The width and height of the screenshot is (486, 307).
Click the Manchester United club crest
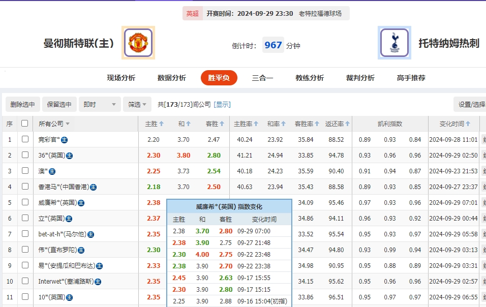[x=138, y=43]
